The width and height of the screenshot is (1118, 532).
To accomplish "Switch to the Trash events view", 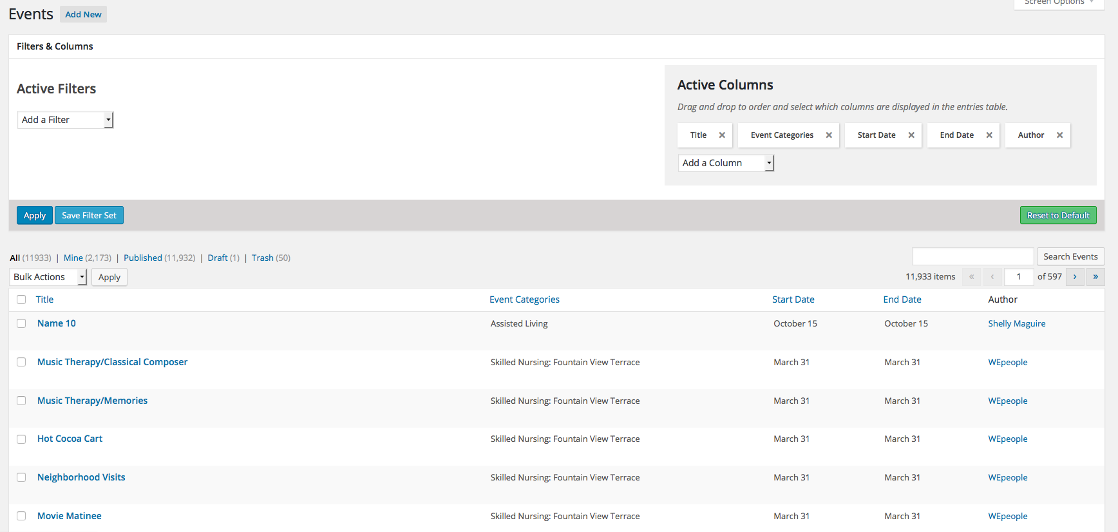I will click(262, 258).
